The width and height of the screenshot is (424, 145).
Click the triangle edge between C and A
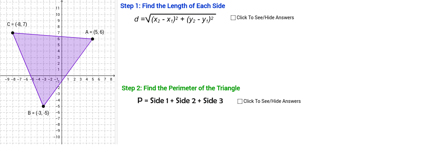click(x=52, y=36)
